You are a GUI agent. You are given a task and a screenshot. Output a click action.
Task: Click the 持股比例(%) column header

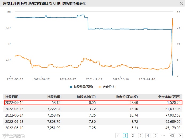pos(86,97)
